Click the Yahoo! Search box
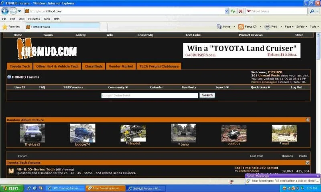This screenshot has height=192, width=321. point(276,11)
